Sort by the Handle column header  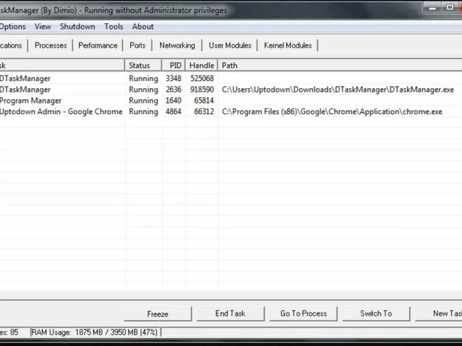202,65
